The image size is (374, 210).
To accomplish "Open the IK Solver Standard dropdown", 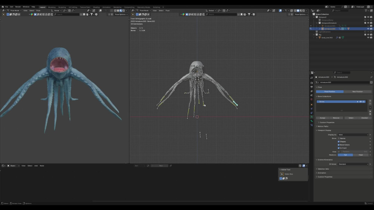I will click(x=353, y=164).
